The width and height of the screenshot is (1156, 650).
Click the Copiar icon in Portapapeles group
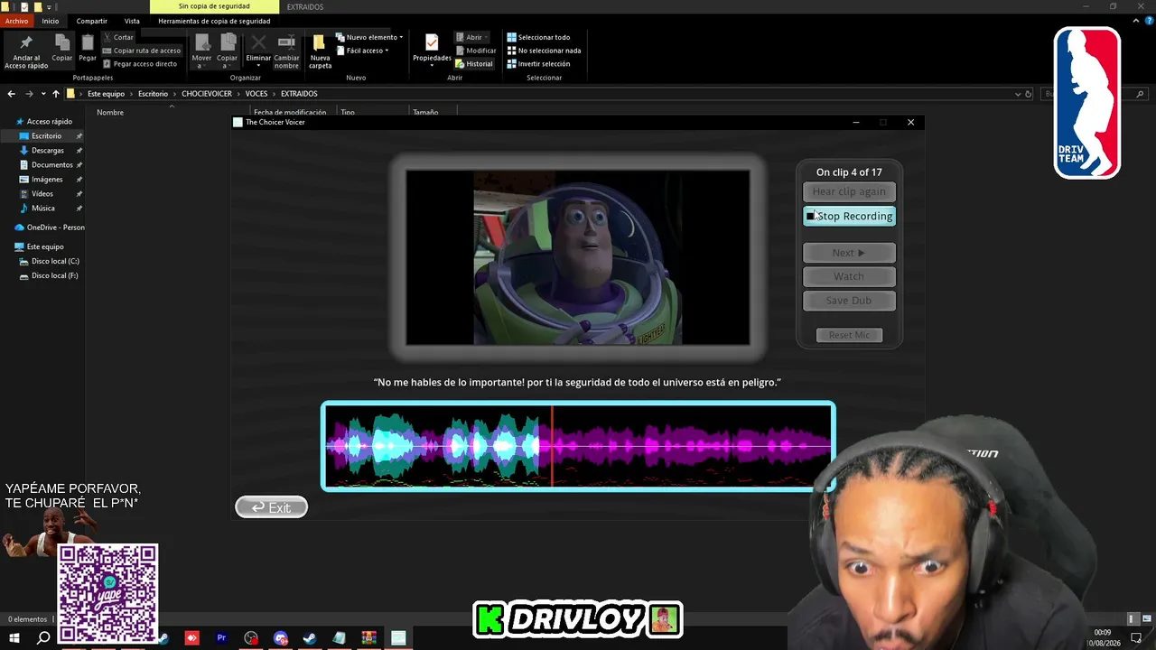pos(61,42)
